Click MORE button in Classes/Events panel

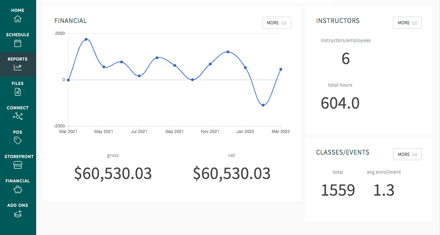click(x=407, y=154)
